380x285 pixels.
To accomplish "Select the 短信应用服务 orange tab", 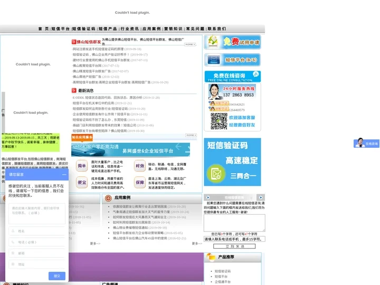I will point(82,137).
